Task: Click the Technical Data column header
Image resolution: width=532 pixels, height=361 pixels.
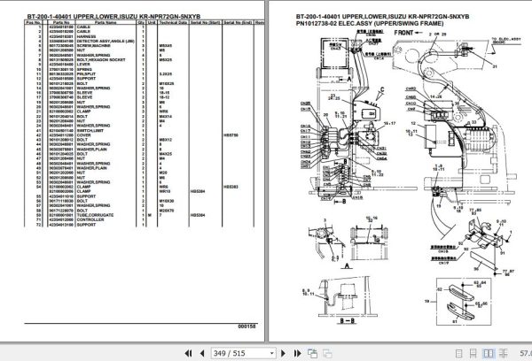Action: (173, 22)
